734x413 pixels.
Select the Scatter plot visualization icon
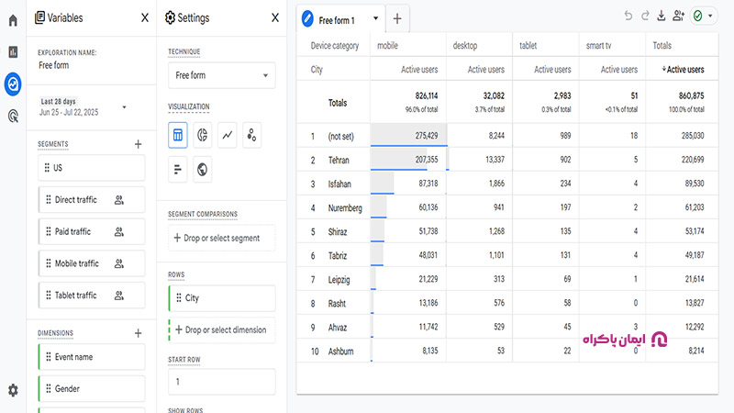click(x=251, y=135)
